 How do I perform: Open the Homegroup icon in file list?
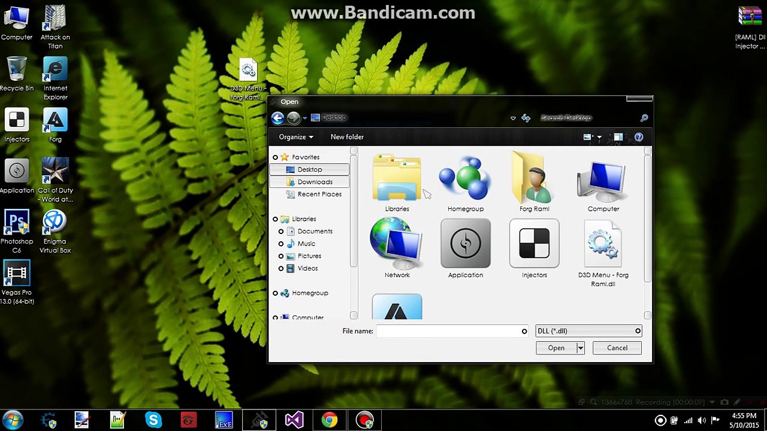click(465, 183)
